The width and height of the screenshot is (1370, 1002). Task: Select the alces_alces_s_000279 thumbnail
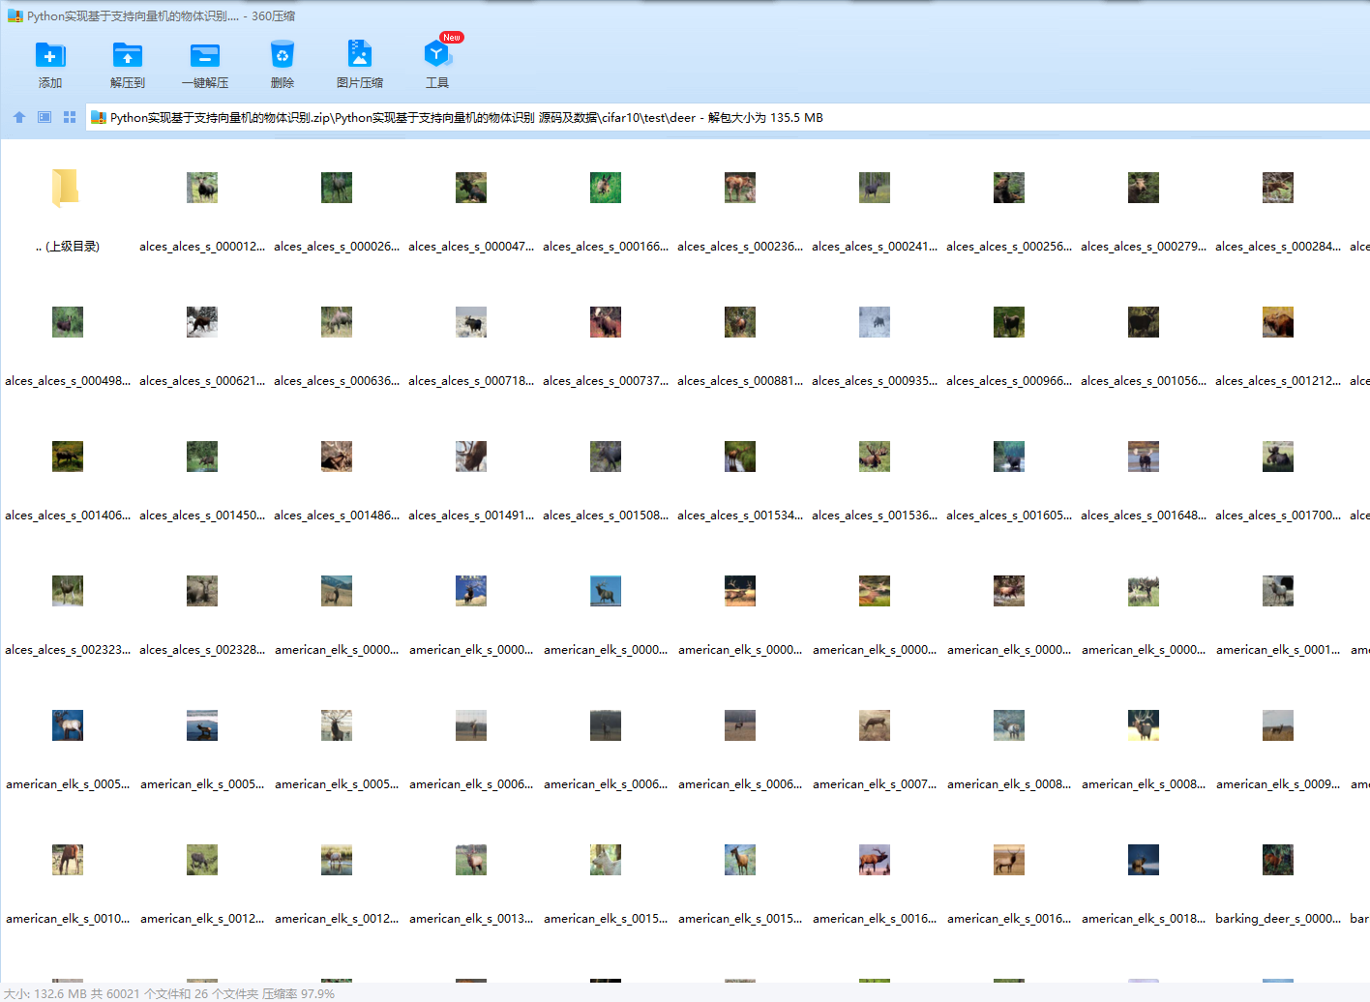1144,188
